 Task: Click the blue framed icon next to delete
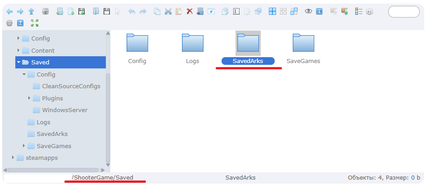(211, 11)
